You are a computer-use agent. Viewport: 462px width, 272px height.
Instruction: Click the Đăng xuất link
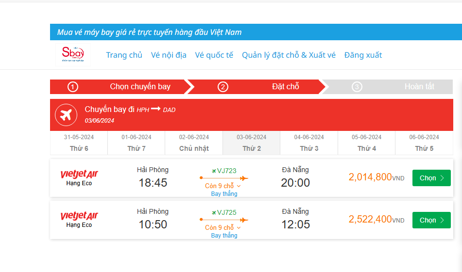click(x=363, y=55)
